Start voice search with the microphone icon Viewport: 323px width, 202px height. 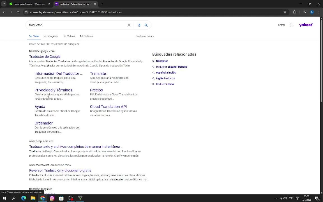click(x=139, y=25)
